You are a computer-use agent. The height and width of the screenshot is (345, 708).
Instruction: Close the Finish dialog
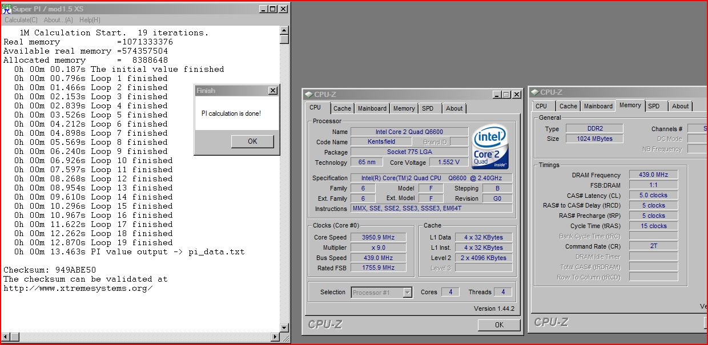273,91
